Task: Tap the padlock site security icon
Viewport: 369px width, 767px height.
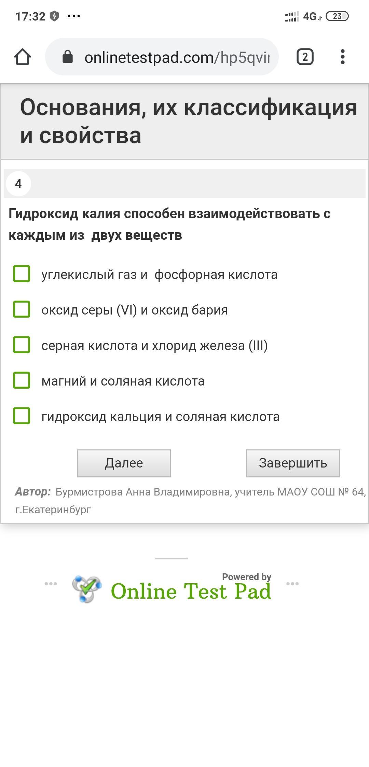Action: (x=67, y=57)
